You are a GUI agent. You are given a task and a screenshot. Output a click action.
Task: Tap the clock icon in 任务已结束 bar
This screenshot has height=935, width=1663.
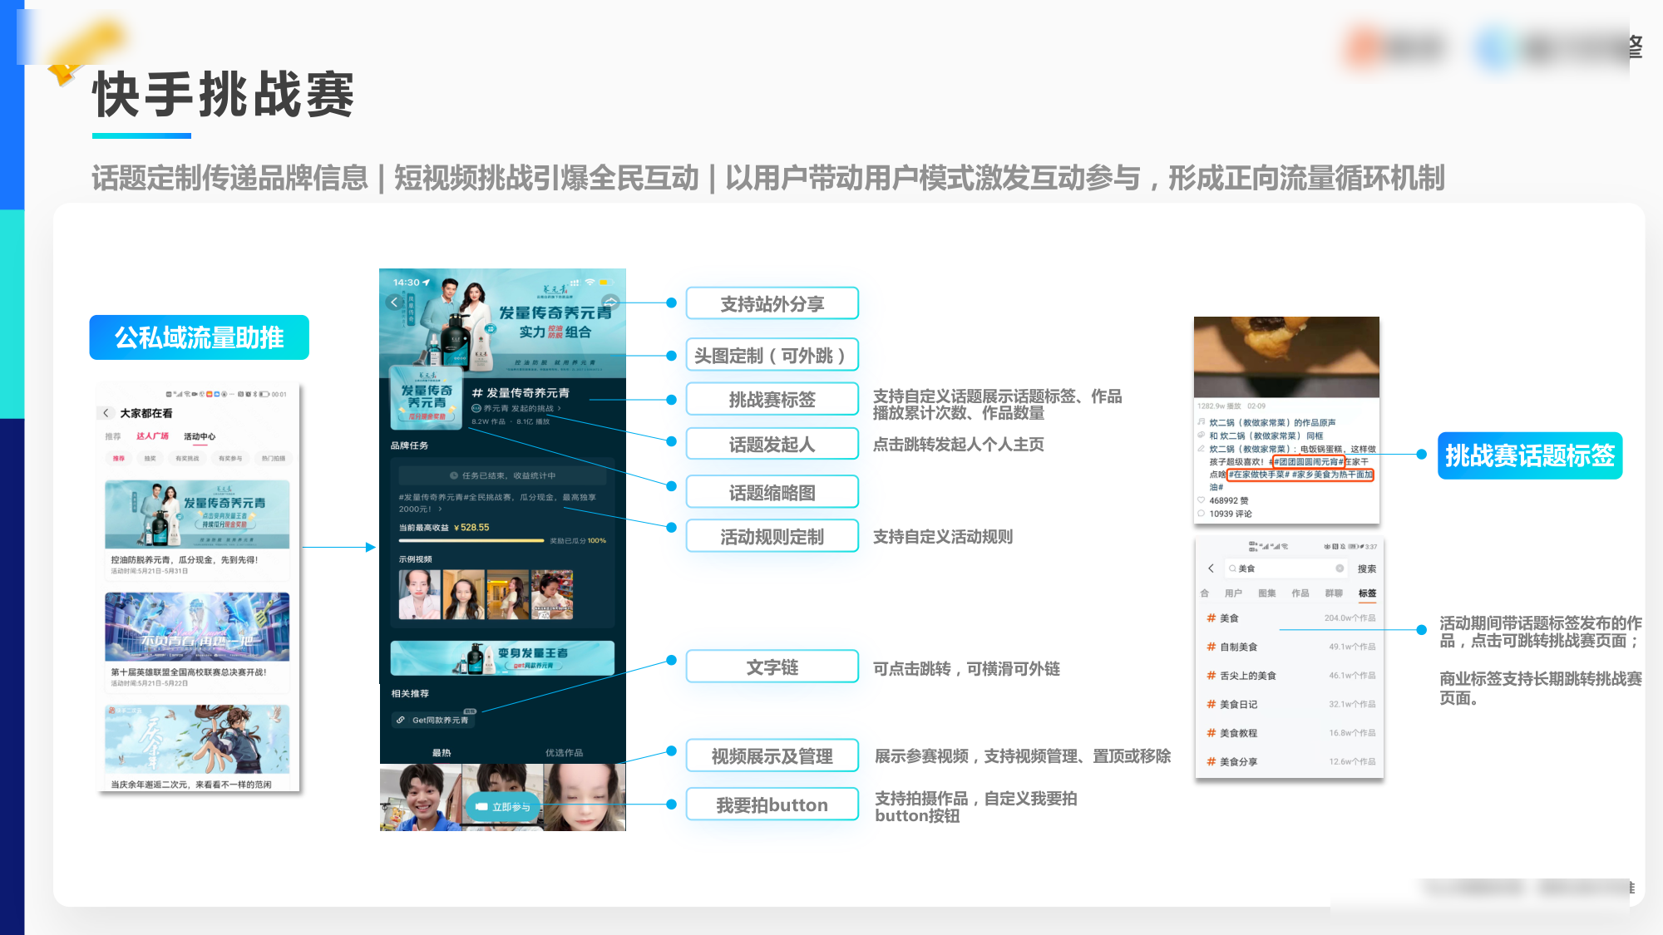pos(454,476)
